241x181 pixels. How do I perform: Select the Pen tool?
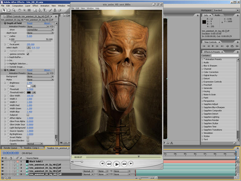[40, 10]
